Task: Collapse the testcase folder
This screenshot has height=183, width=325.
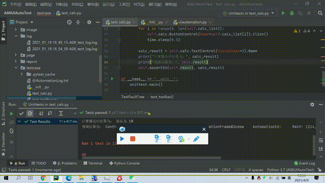Action: 16,68
